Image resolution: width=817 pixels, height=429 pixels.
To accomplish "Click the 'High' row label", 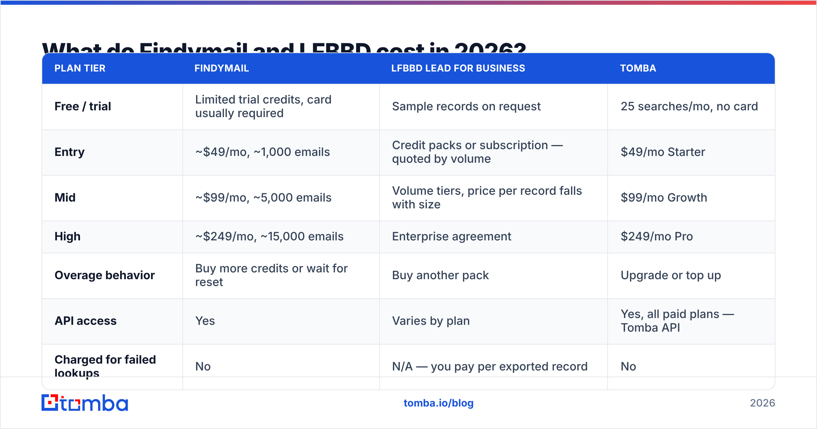I will (x=67, y=237).
